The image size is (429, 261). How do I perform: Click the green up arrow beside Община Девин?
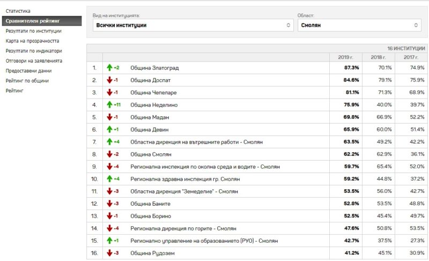click(x=110, y=129)
